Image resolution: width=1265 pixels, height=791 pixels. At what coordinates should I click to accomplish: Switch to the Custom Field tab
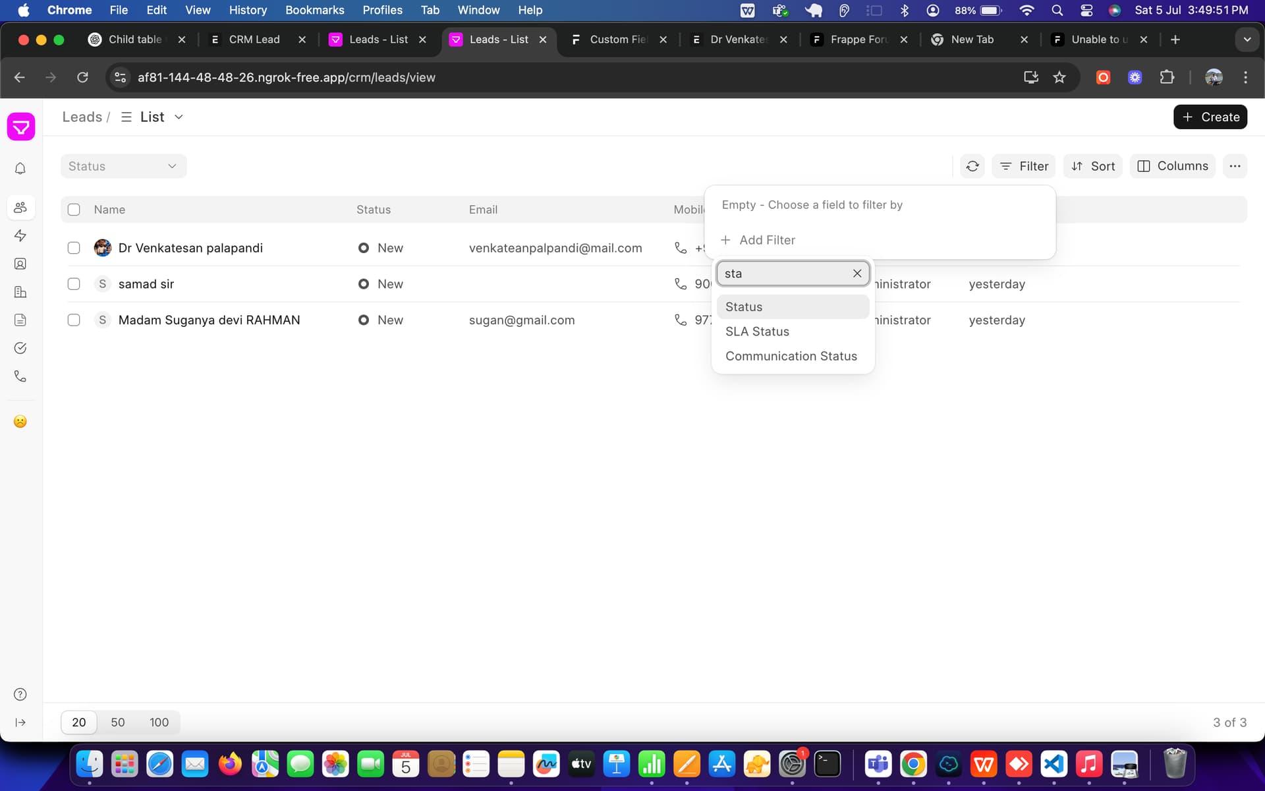click(x=619, y=40)
